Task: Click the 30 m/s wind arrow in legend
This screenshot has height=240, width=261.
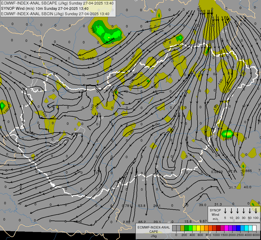Action: click(243, 211)
